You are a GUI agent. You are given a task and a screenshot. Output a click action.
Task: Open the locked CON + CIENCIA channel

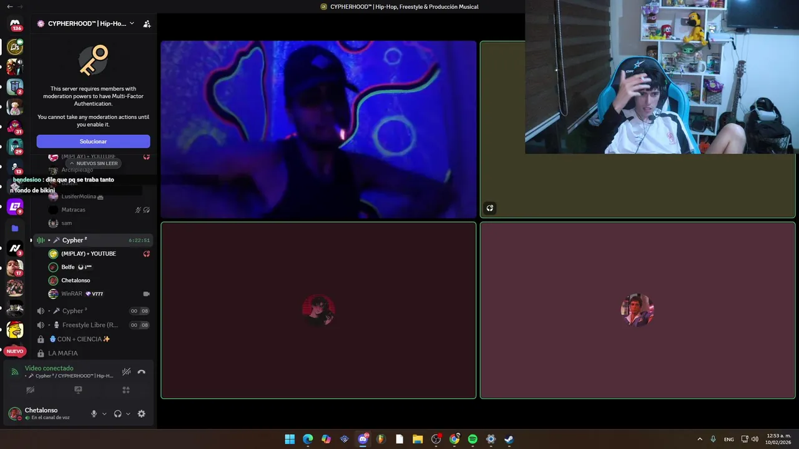tap(92, 339)
